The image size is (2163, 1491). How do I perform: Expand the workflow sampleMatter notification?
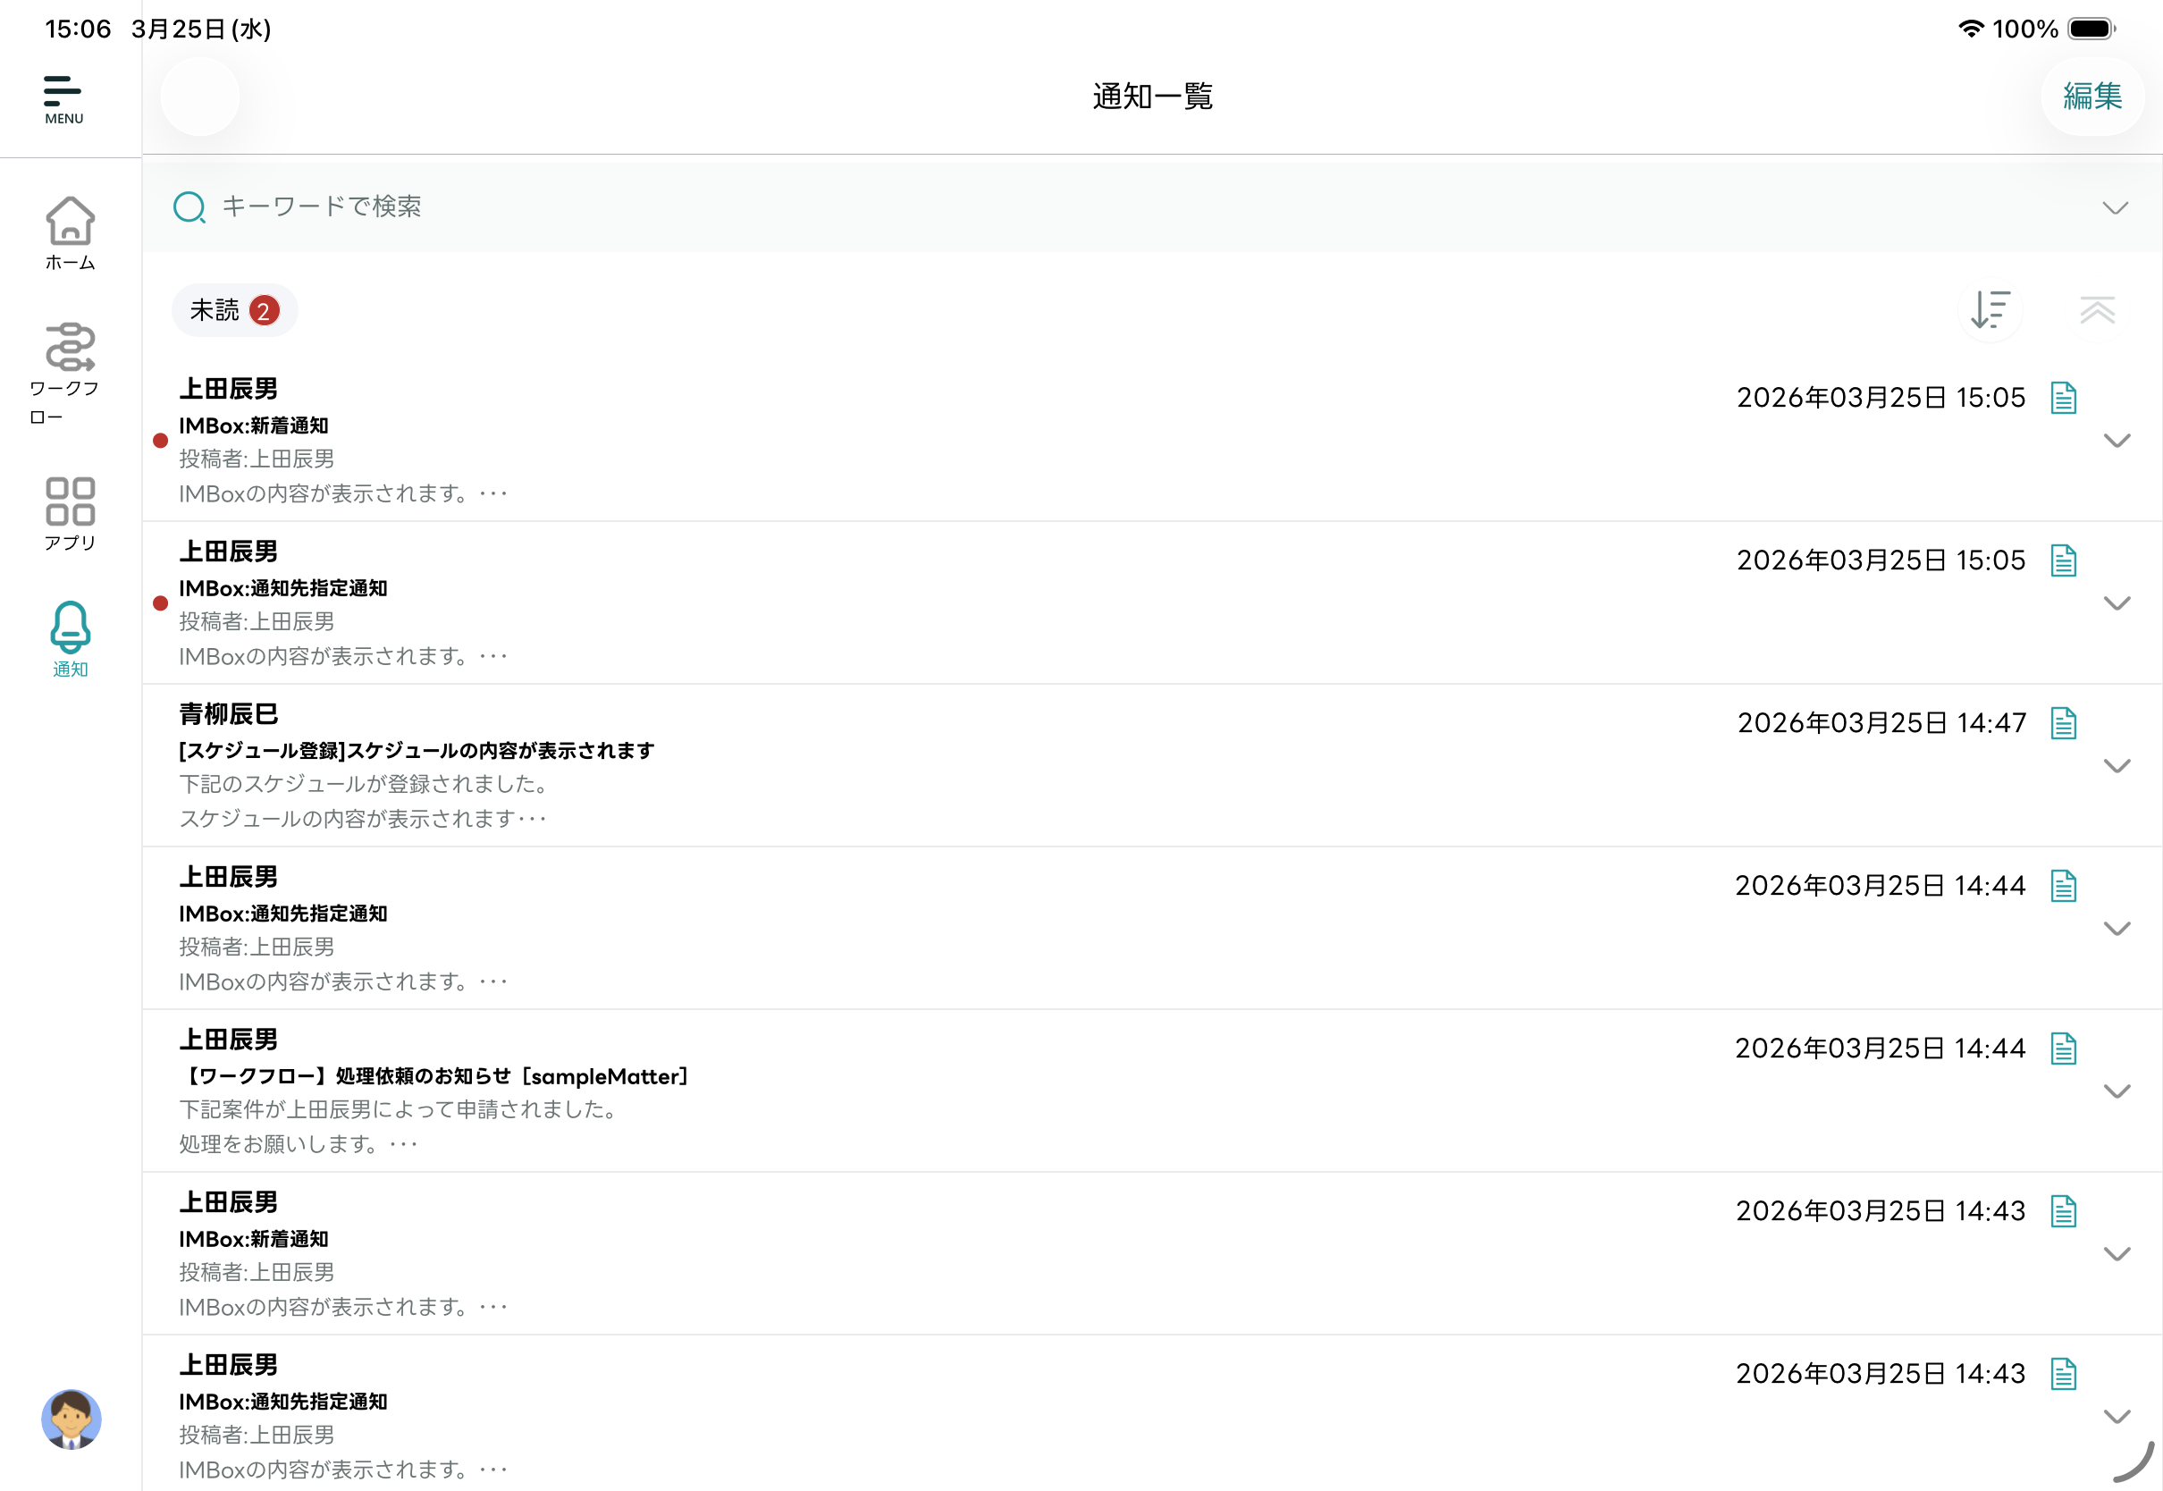click(2117, 1091)
